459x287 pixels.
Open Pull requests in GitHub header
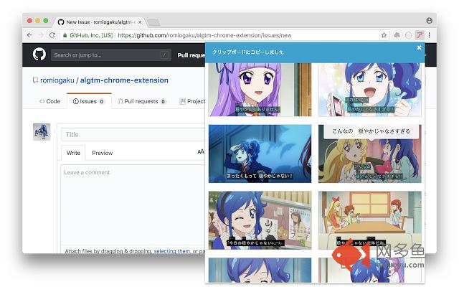(x=191, y=55)
